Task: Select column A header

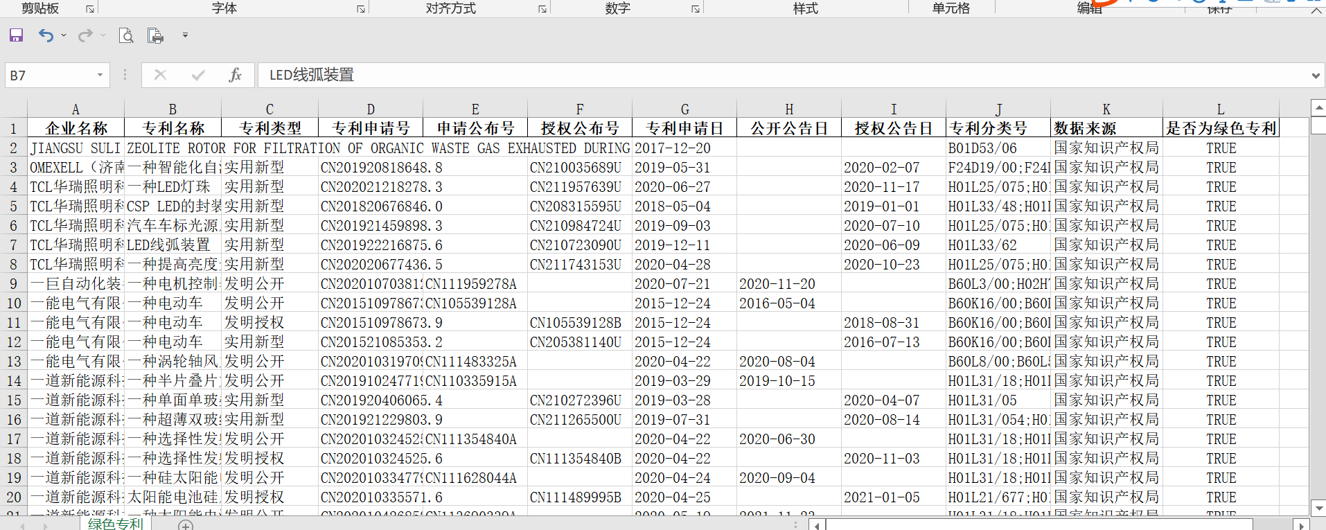Action: point(76,109)
